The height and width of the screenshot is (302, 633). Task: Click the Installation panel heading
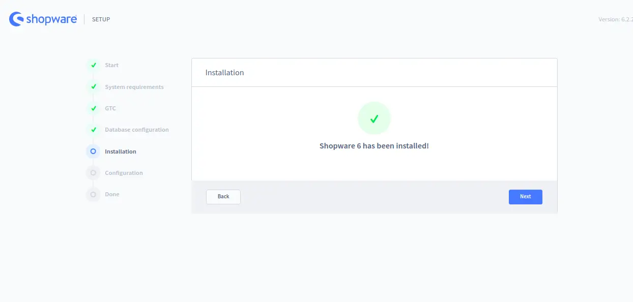point(224,73)
